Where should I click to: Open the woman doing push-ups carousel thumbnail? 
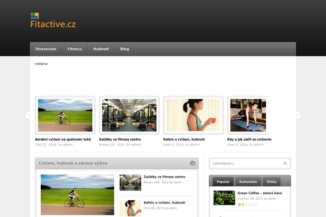[248, 115]
